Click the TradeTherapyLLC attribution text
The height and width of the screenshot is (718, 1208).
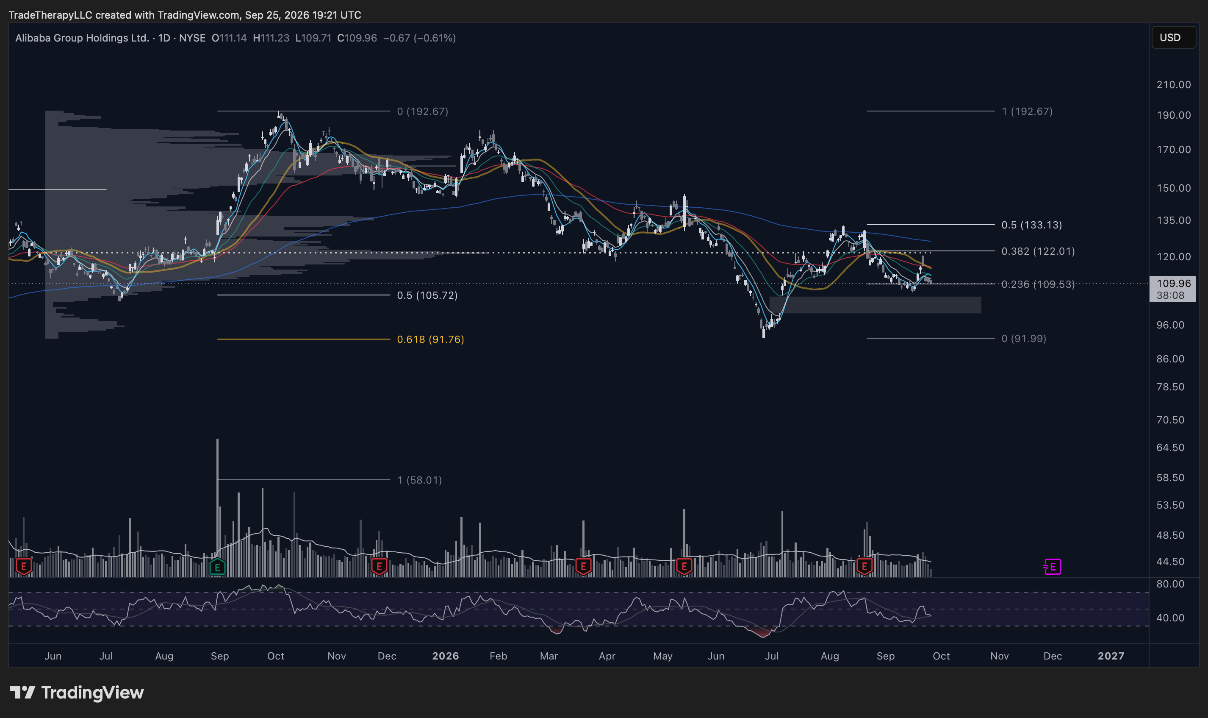[50, 15]
